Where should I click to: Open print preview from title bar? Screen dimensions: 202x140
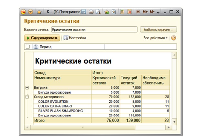point(97,12)
